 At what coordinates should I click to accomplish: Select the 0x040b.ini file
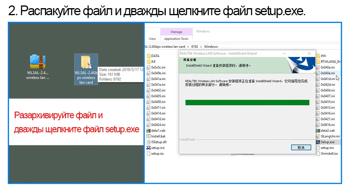(156, 73)
